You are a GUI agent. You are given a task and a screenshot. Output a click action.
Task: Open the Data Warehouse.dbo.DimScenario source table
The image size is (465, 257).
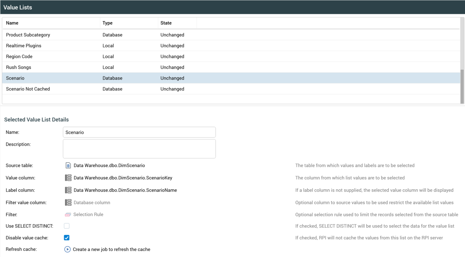click(x=109, y=165)
